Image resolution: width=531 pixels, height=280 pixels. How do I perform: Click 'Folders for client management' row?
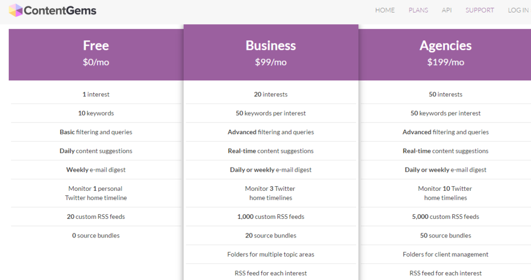445,254
